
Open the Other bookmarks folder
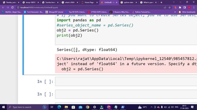tap(187, 12)
